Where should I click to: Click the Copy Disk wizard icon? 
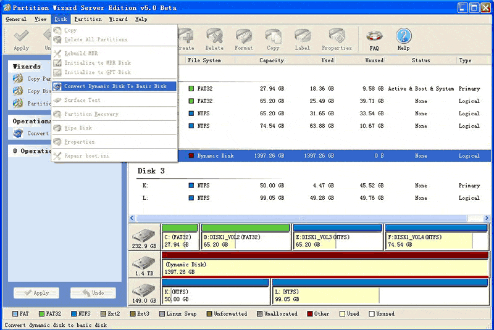[18, 91]
